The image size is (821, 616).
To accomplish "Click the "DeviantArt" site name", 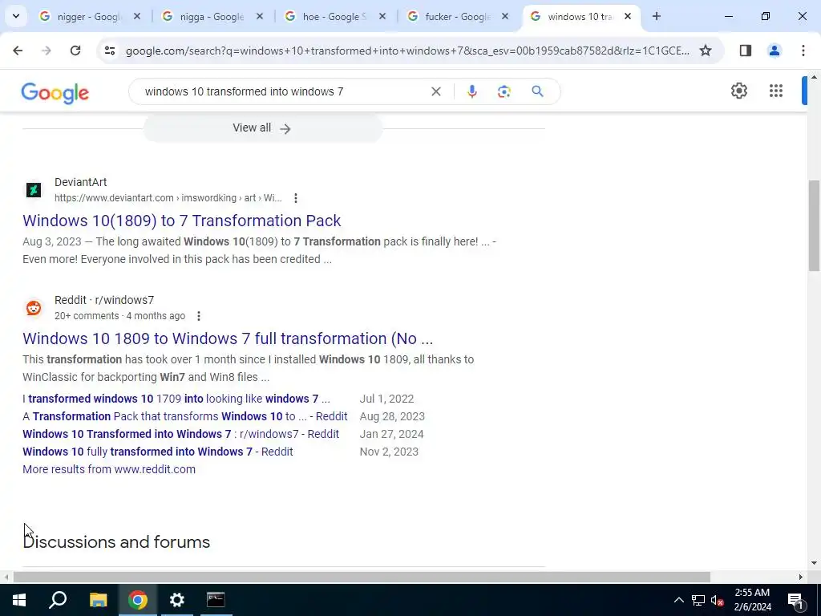I will coord(81,182).
